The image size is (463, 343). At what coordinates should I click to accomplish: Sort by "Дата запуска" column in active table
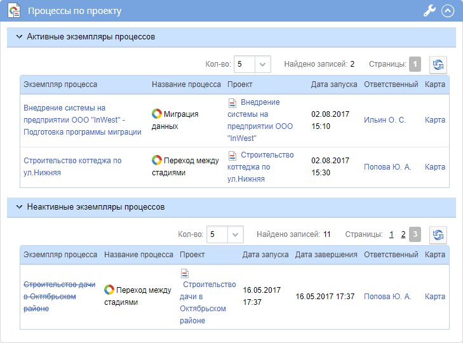(334, 84)
